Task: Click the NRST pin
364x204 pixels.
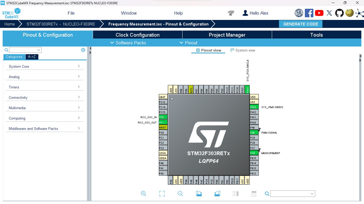Action: pyautogui.click(x=163, y=127)
